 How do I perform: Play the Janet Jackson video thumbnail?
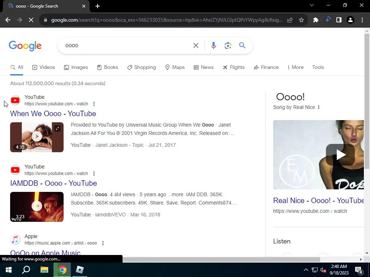point(37,137)
